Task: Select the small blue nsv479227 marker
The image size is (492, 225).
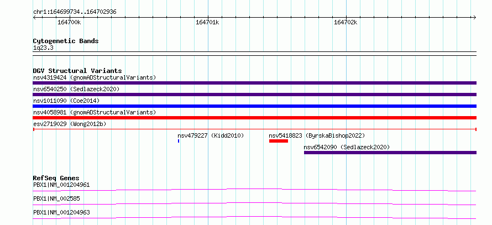Action: tap(179, 141)
